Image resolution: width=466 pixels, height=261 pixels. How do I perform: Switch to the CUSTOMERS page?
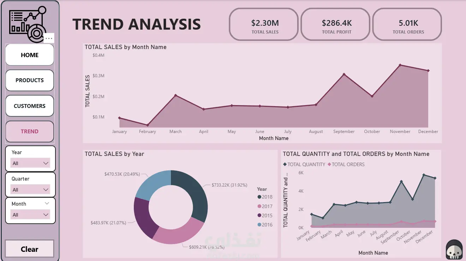(x=30, y=106)
